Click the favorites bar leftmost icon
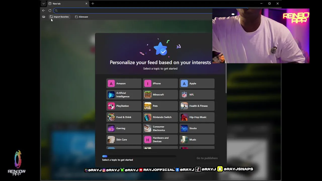 coord(44,17)
